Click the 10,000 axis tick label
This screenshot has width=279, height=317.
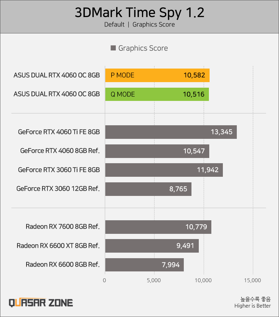[203, 280]
